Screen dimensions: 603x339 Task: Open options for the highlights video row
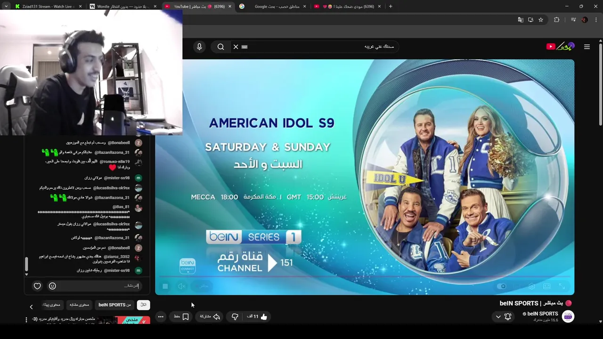(26, 320)
